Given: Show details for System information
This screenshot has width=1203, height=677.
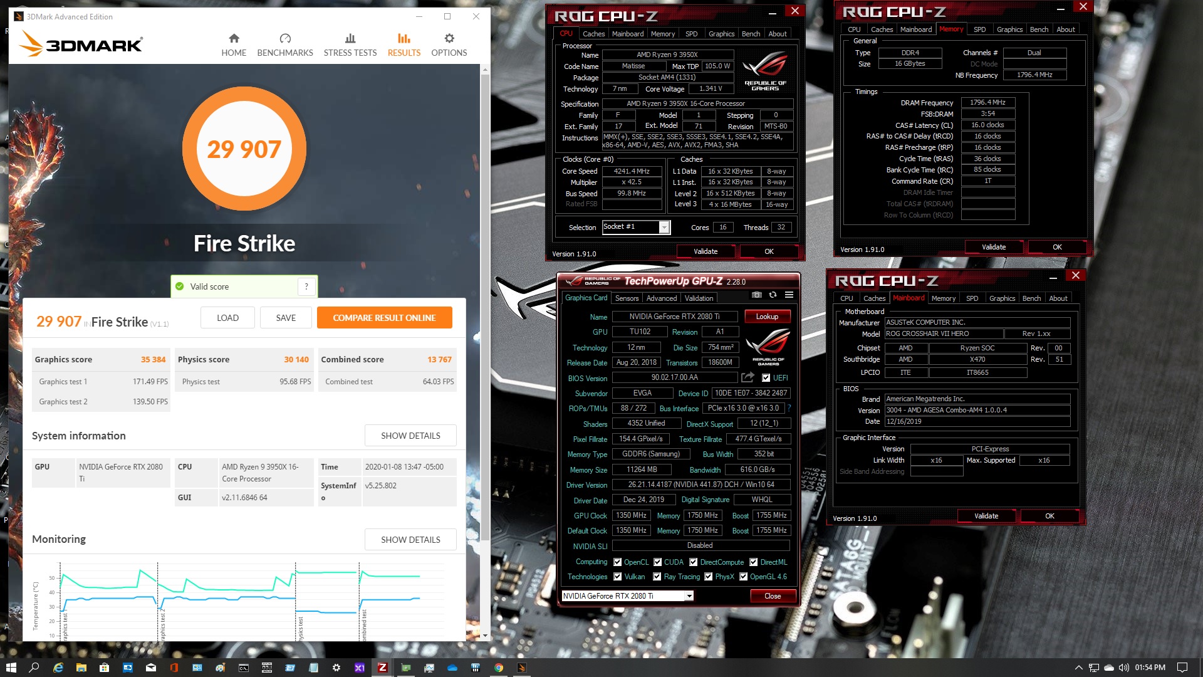Looking at the screenshot, I should (410, 436).
